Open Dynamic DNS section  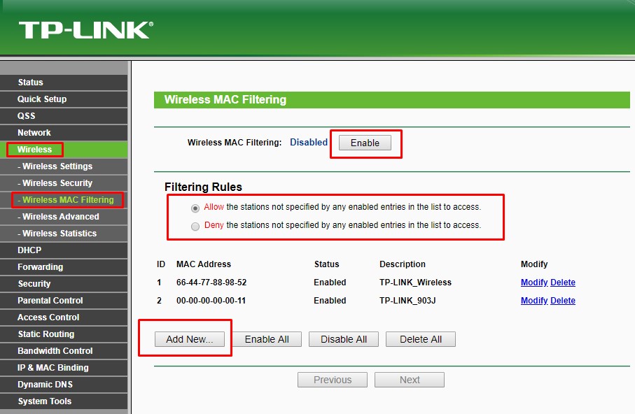(x=64, y=385)
